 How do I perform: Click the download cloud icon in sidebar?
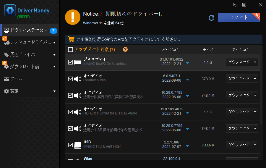click(x=6, y=67)
